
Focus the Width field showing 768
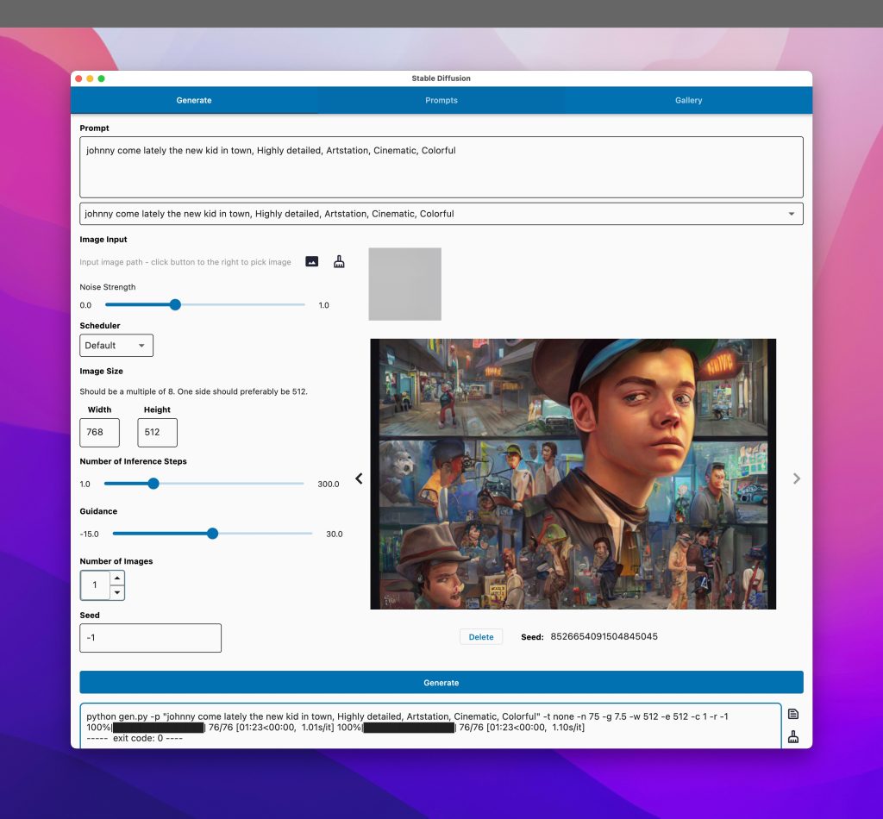click(100, 432)
